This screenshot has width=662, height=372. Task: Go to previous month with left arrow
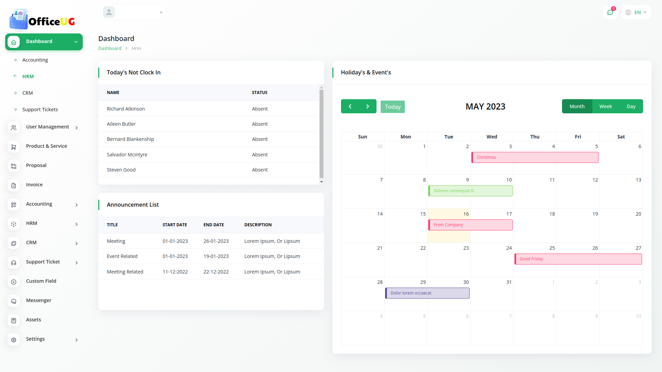(350, 106)
